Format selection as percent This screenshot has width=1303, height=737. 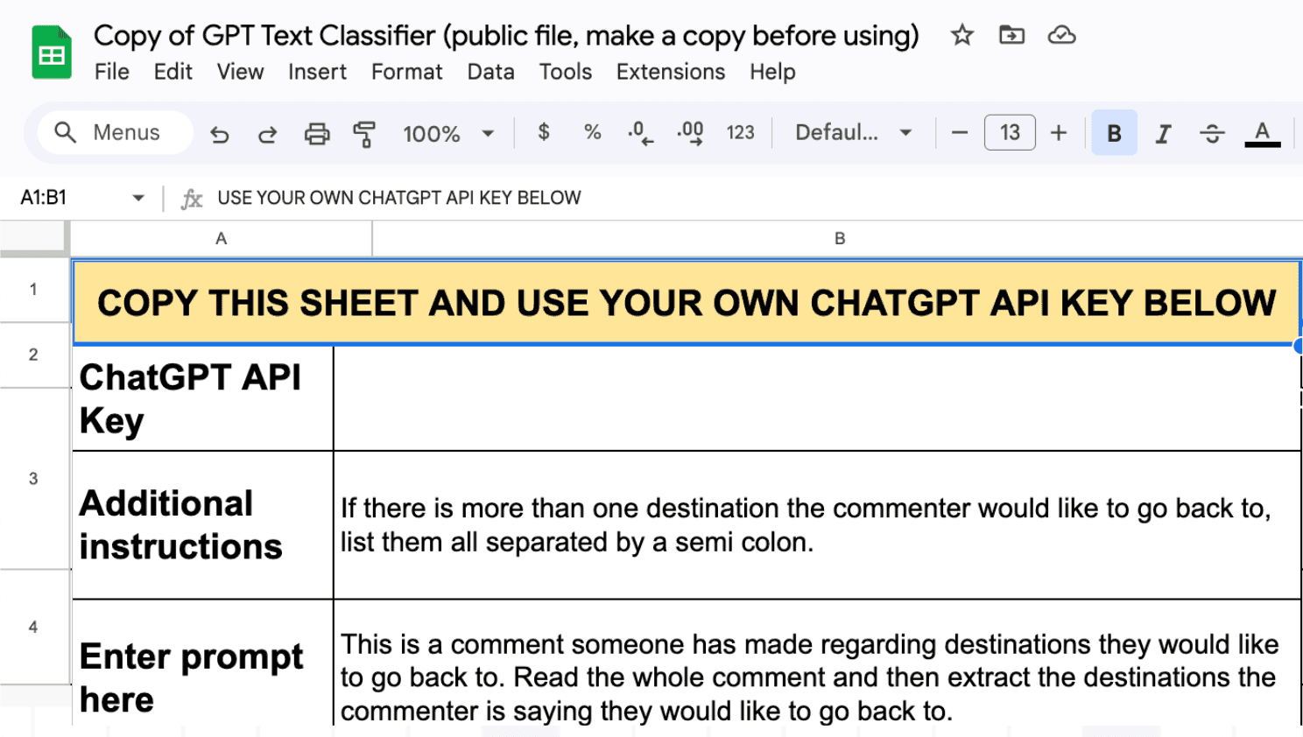[x=592, y=133]
